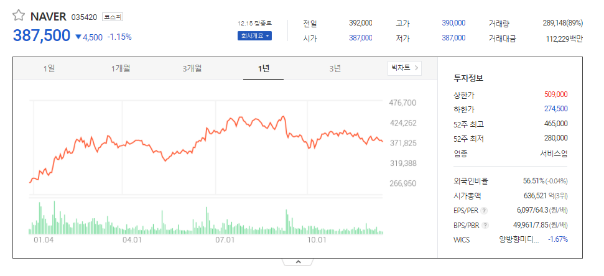Click y-axis label 476,700
Screen dimensions: 604x276
[403, 103]
